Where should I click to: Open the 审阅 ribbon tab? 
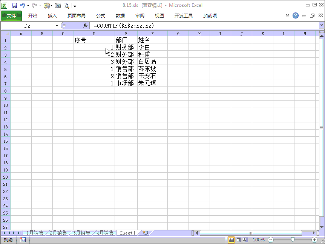click(x=140, y=16)
